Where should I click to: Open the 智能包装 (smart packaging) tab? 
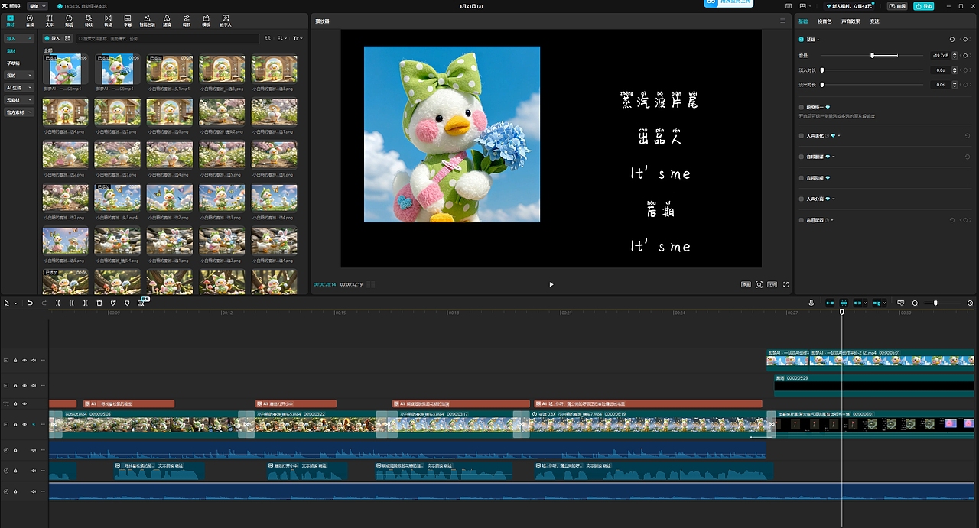pyautogui.click(x=147, y=20)
